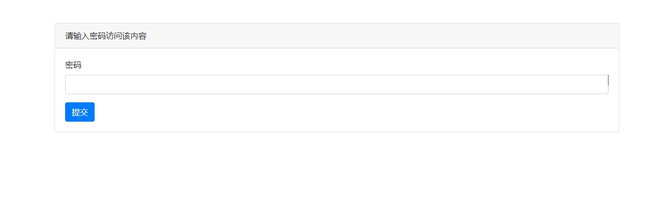
Task: Click the 密码 label above the field
Action: (73, 65)
